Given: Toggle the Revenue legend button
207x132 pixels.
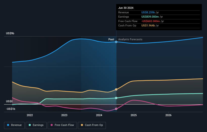Looking at the screenshot, I should [14, 125].
